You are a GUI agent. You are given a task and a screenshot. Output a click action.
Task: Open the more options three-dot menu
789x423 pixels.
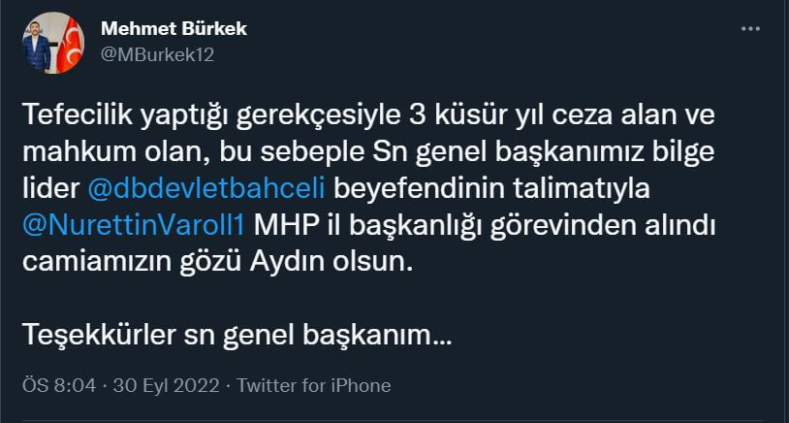tap(750, 29)
